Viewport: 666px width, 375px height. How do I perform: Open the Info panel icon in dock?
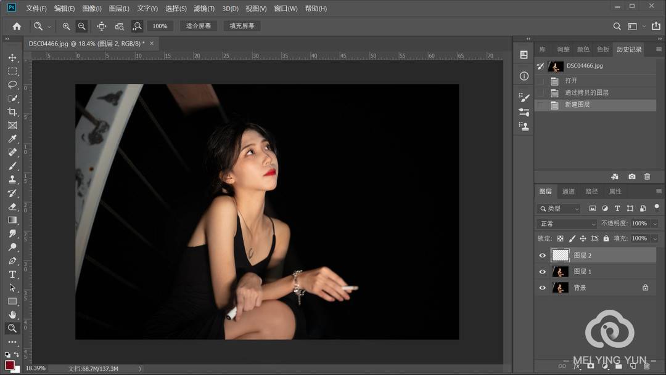coord(524,76)
